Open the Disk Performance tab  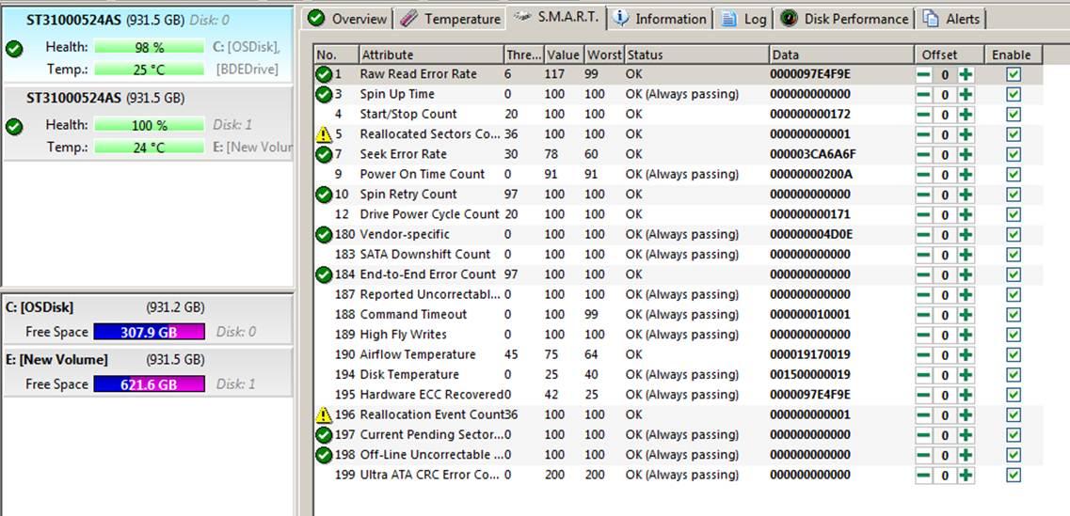(x=845, y=19)
